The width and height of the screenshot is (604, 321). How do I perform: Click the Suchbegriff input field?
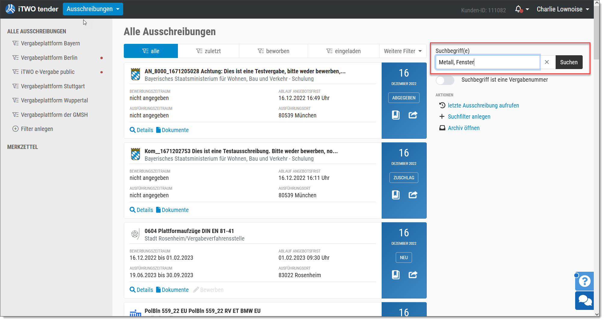(488, 62)
